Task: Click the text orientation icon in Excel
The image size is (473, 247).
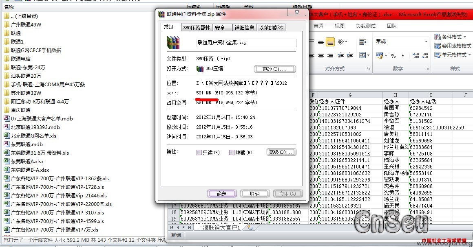Action: (341, 42)
